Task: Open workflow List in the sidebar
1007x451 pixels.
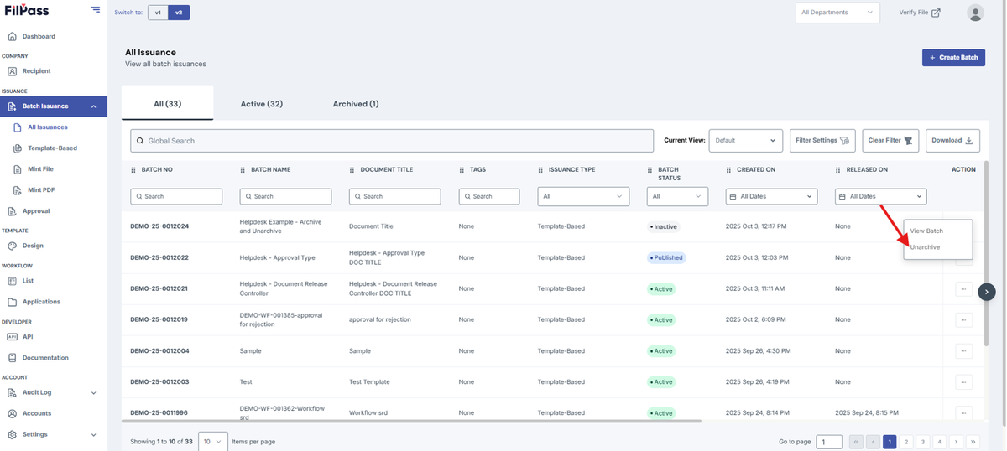Action: coord(28,281)
